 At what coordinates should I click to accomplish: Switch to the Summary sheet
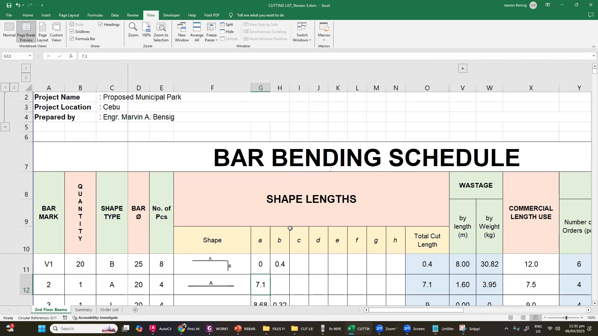tap(83, 310)
